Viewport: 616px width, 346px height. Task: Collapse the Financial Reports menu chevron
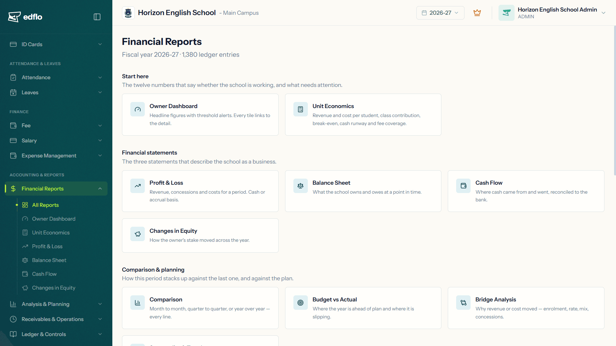click(100, 189)
